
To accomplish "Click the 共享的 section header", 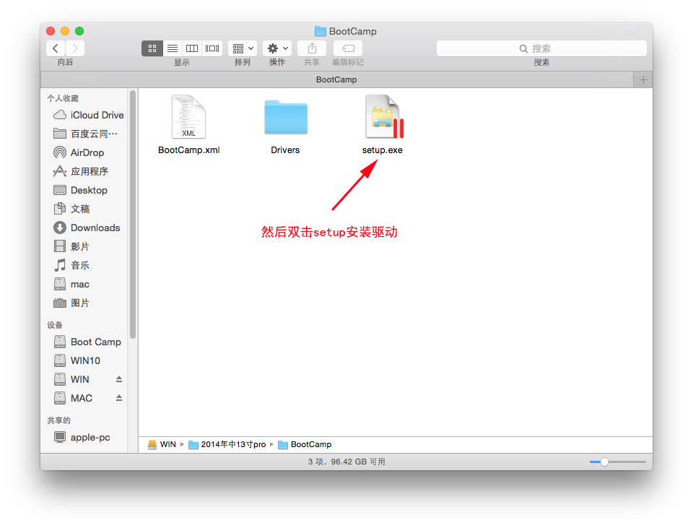I will click(x=58, y=420).
